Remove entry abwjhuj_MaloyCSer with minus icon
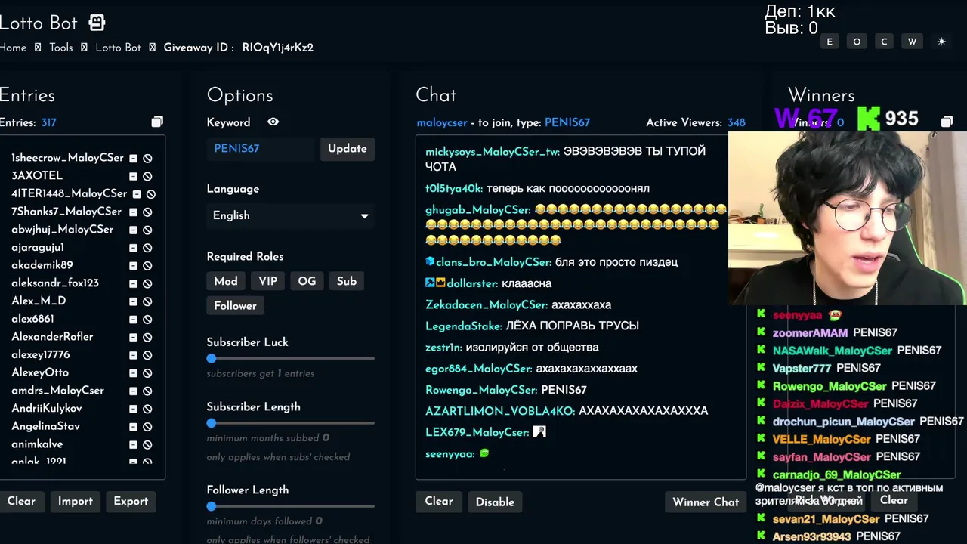This screenshot has width=967, height=544. tap(133, 230)
